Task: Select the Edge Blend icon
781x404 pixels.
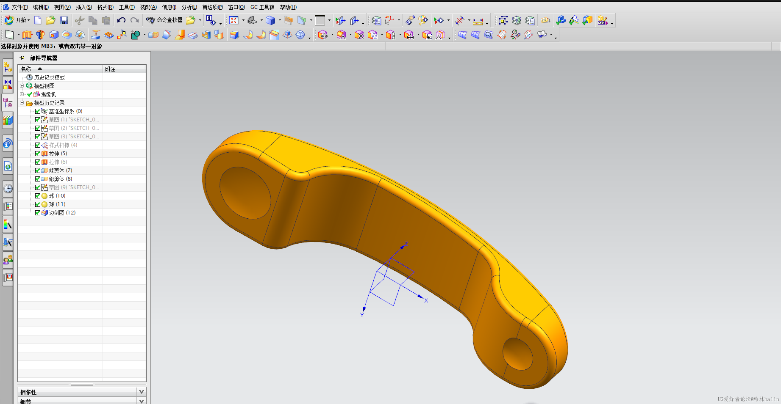Action: tap(234, 35)
